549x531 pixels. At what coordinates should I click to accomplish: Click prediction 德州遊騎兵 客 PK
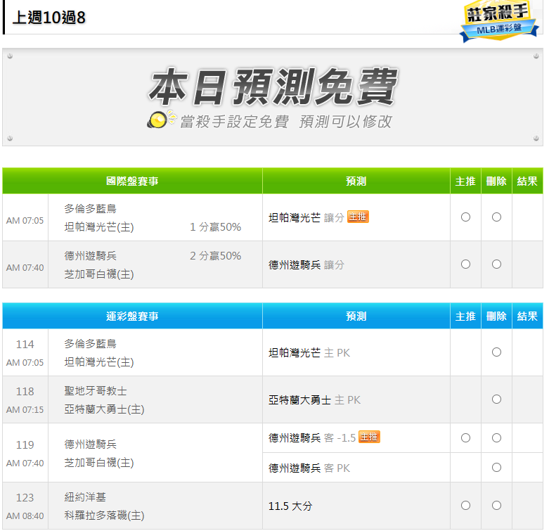point(309,468)
